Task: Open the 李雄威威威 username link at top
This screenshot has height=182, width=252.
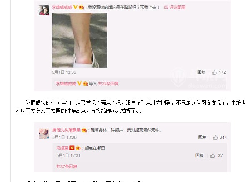Action: tap(62, 7)
